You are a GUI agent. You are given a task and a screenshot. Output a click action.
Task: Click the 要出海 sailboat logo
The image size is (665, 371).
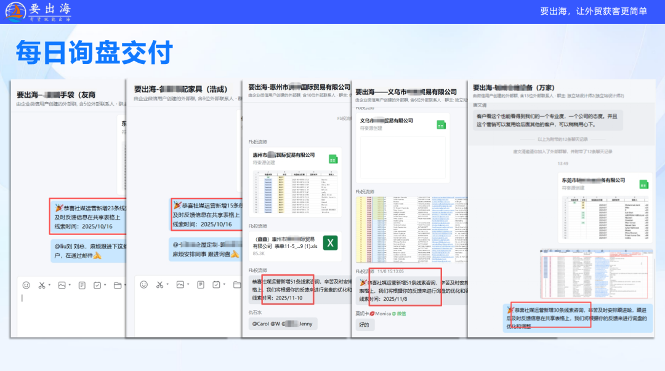pos(15,12)
